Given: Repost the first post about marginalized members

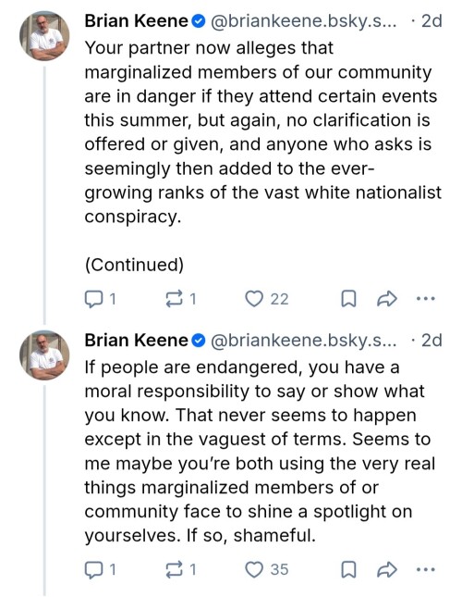Looking at the screenshot, I should coord(181,299).
